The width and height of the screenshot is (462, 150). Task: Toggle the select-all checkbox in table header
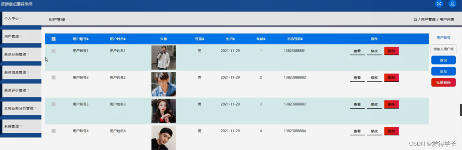tap(53, 39)
